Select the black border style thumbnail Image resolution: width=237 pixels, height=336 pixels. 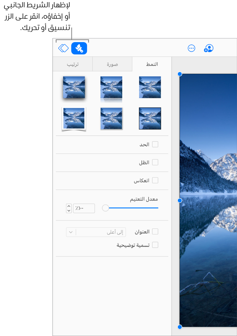150,118
